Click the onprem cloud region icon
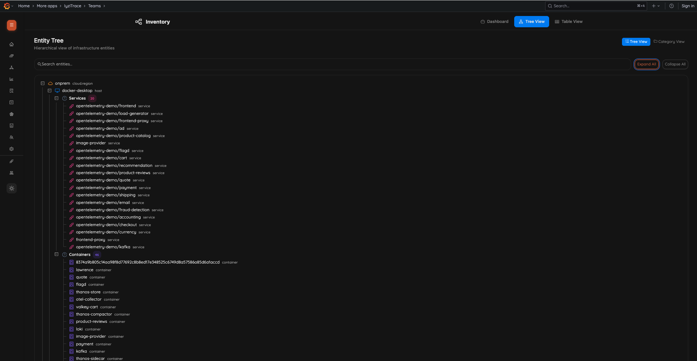697x361 pixels. (x=51, y=84)
